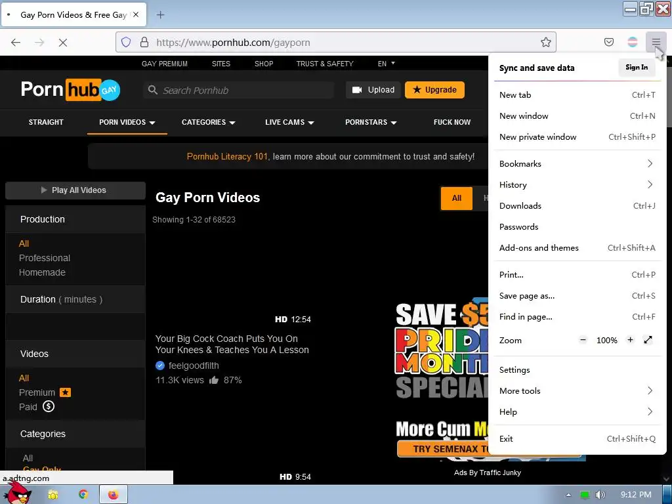
Task: Select Save page as... entry
Action: pyautogui.click(x=577, y=296)
